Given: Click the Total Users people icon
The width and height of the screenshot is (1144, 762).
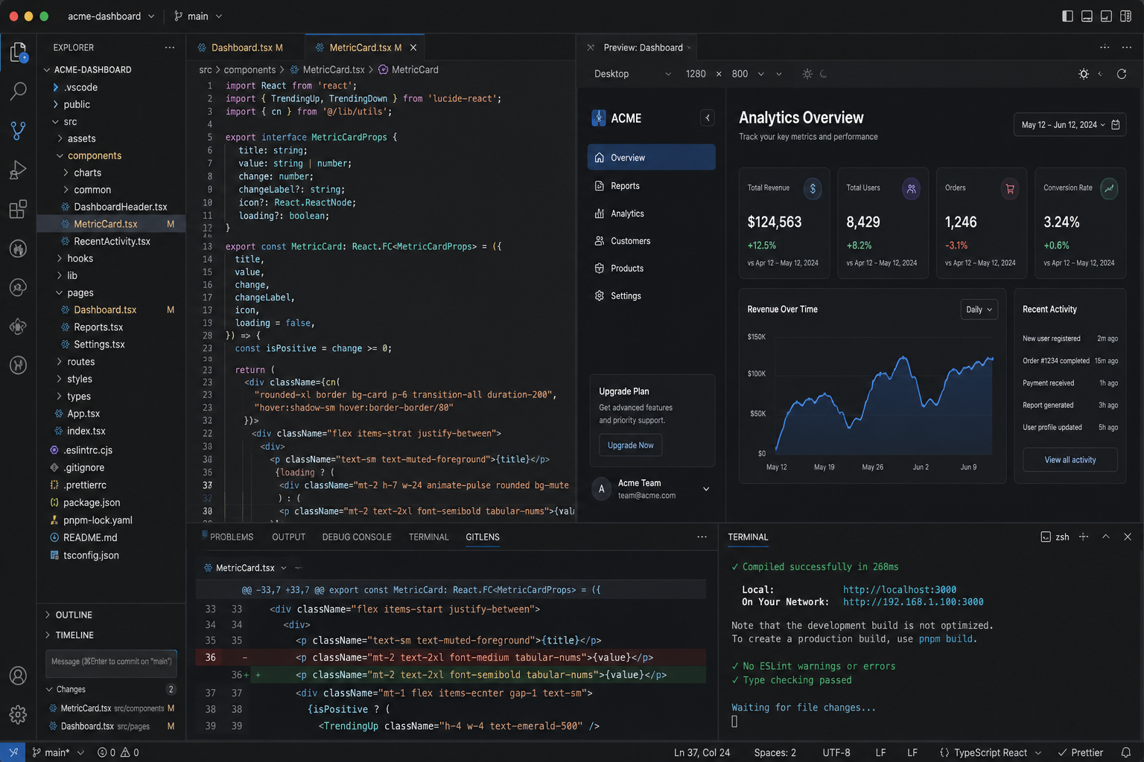Looking at the screenshot, I should [911, 188].
